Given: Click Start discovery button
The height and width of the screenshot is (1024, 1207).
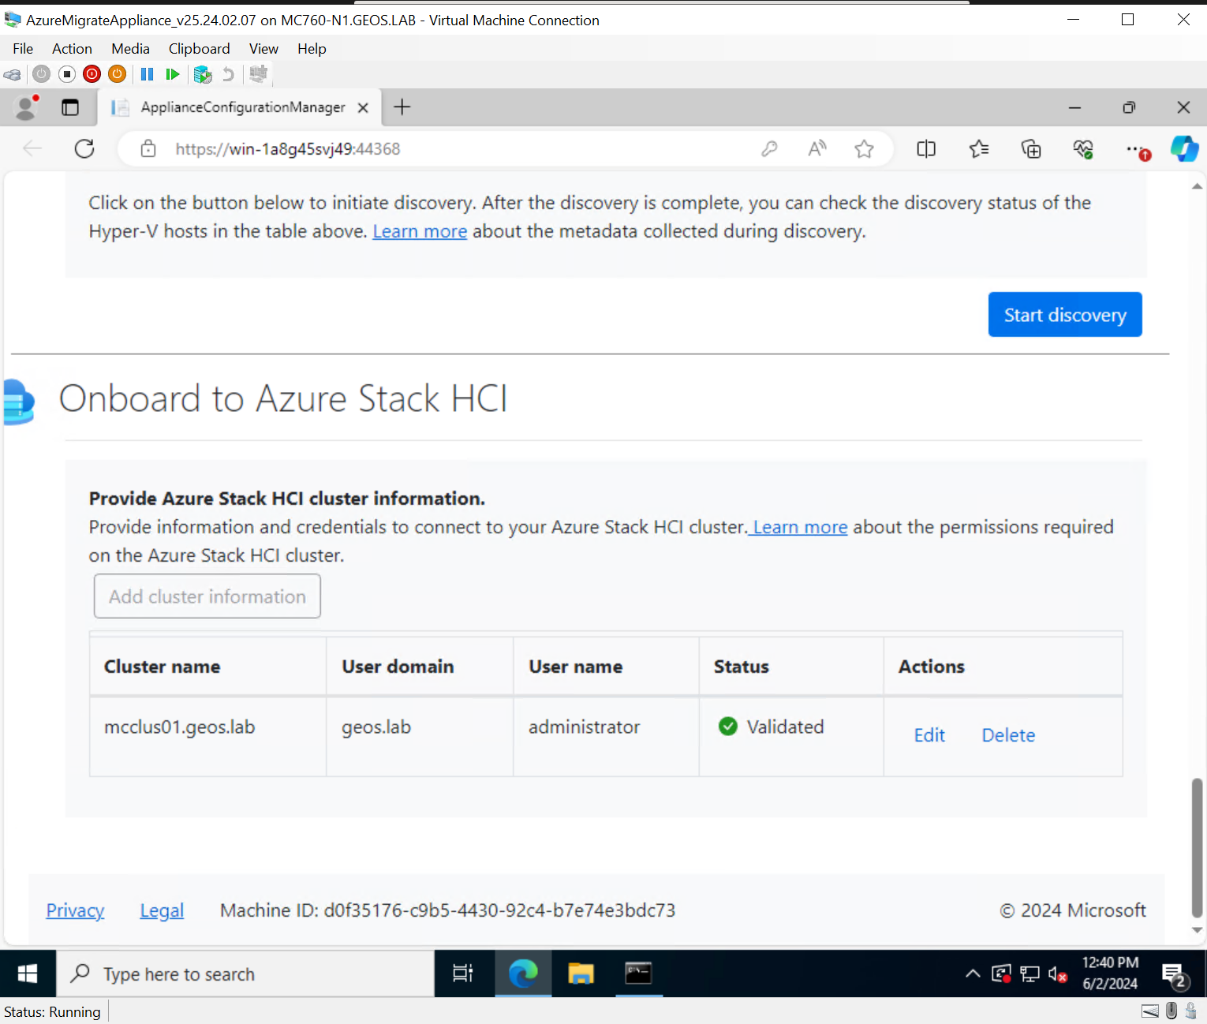Looking at the screenshot, I should tap(1065, 314).
